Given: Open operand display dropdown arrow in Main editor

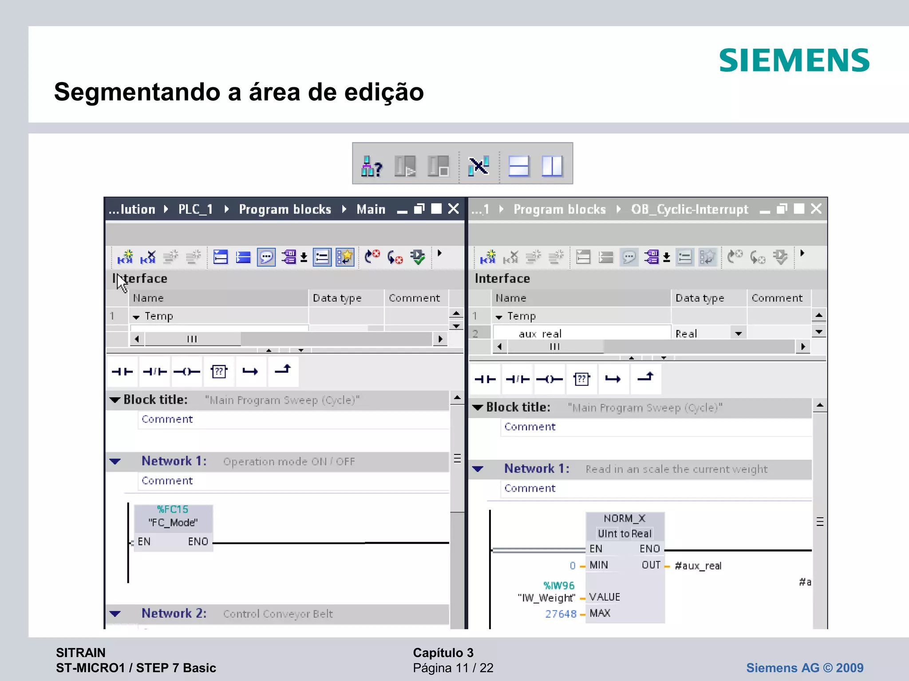Looking at the screenshot, I should (x=304, y=258).
